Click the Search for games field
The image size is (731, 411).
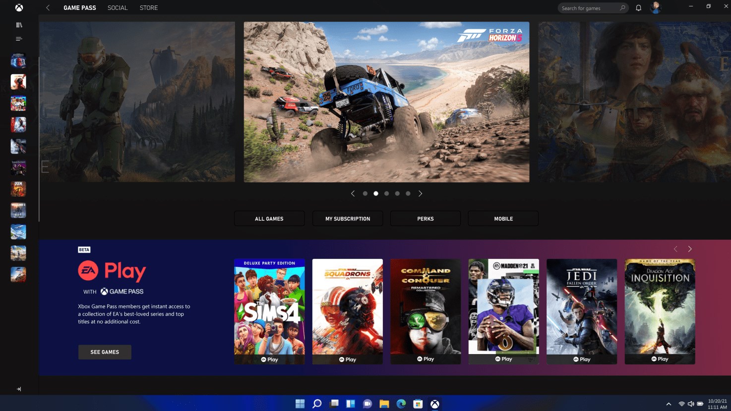point(593,8)
